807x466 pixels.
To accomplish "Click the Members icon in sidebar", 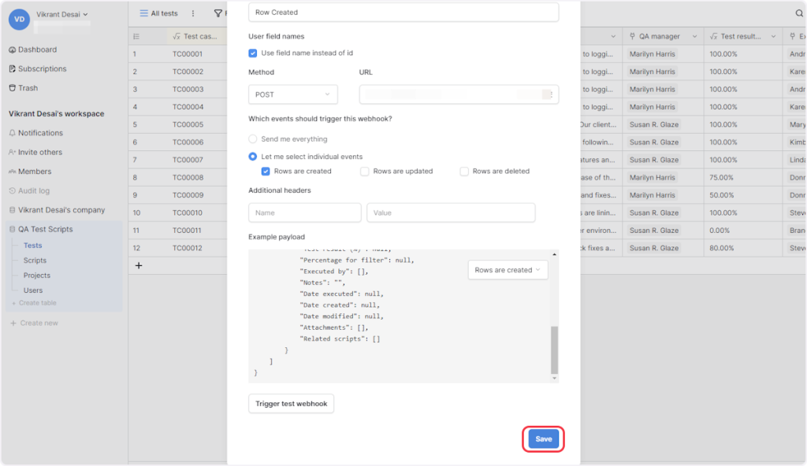I will click(12, 172).
